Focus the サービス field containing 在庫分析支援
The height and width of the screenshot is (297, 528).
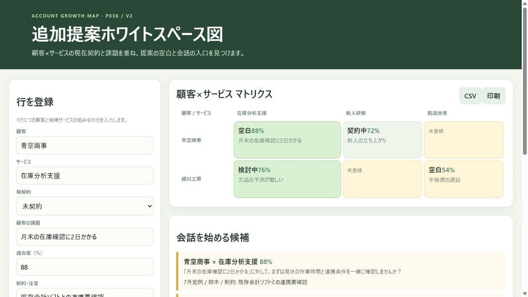coord(85,175)
